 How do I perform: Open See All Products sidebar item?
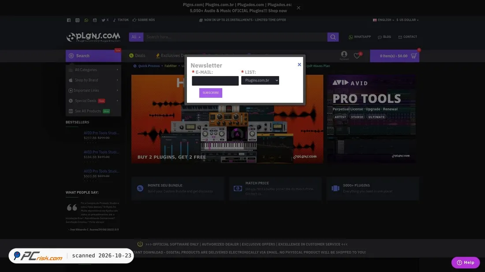coord(93,111)
